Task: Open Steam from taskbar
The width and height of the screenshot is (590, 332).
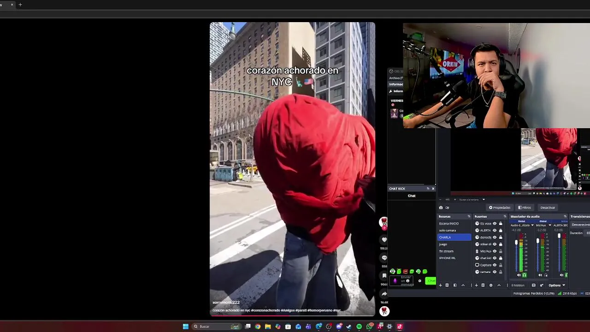Action: [x=348, y=326]
